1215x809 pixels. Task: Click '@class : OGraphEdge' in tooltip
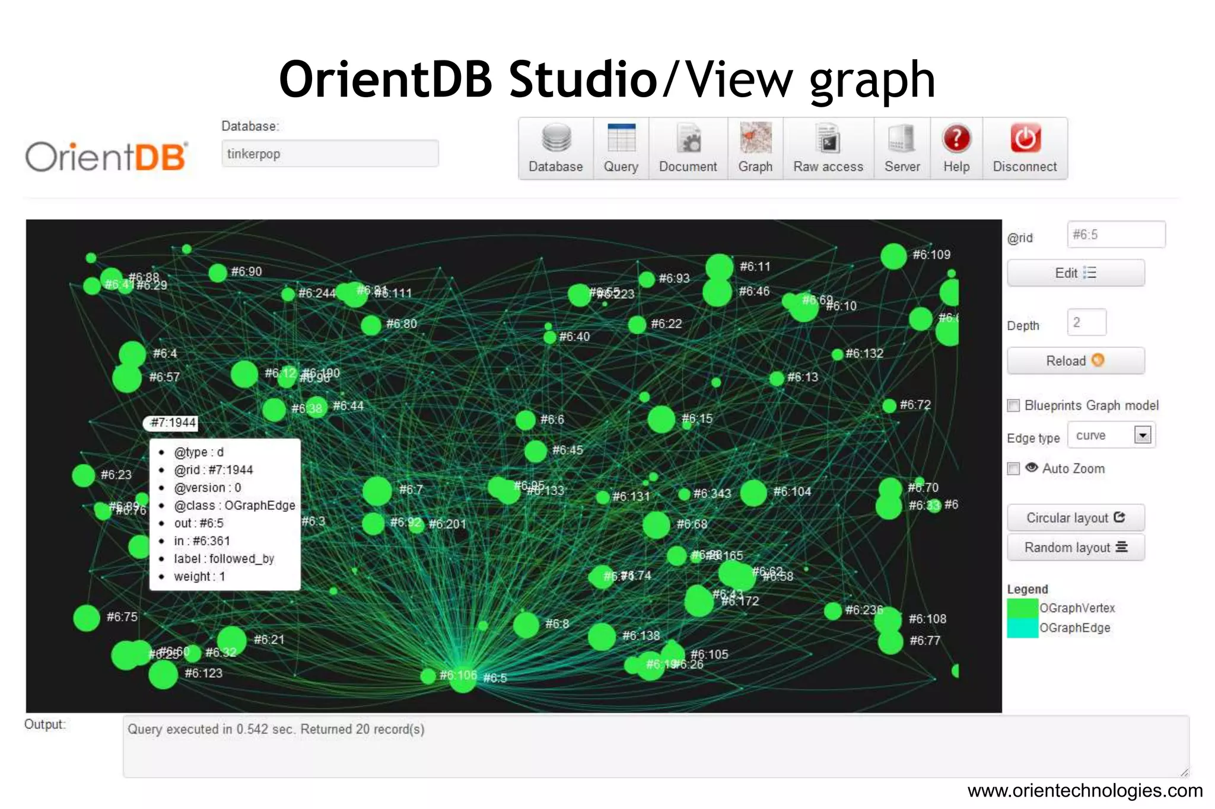coord(234,506)
